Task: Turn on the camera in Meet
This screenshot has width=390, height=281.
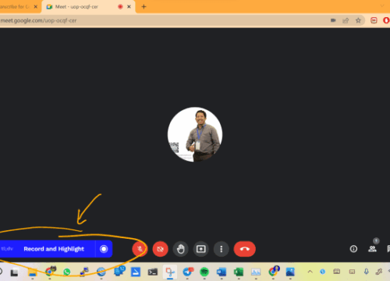Action: tap(160, 249)
